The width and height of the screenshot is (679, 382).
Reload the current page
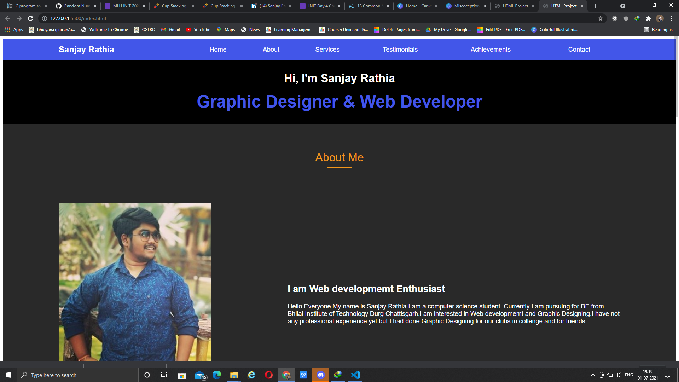coord(30,18)
